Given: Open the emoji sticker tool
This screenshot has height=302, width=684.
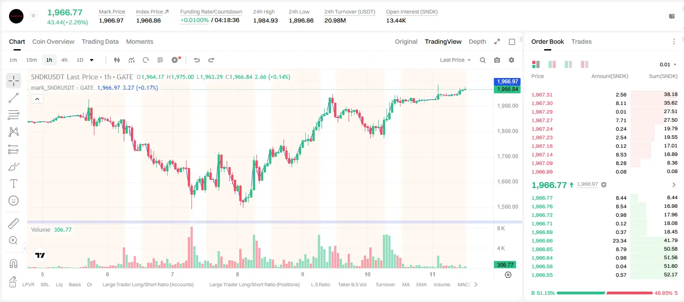Looking at the screenshot, I should point(14,201).
